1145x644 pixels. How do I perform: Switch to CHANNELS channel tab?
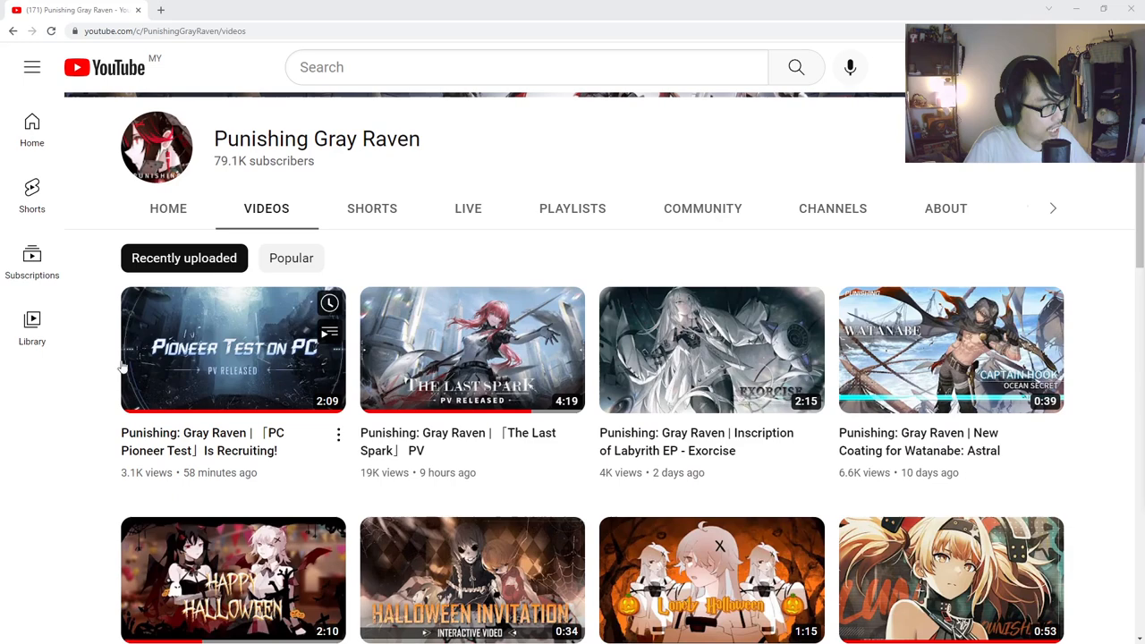tap(833, 208)
